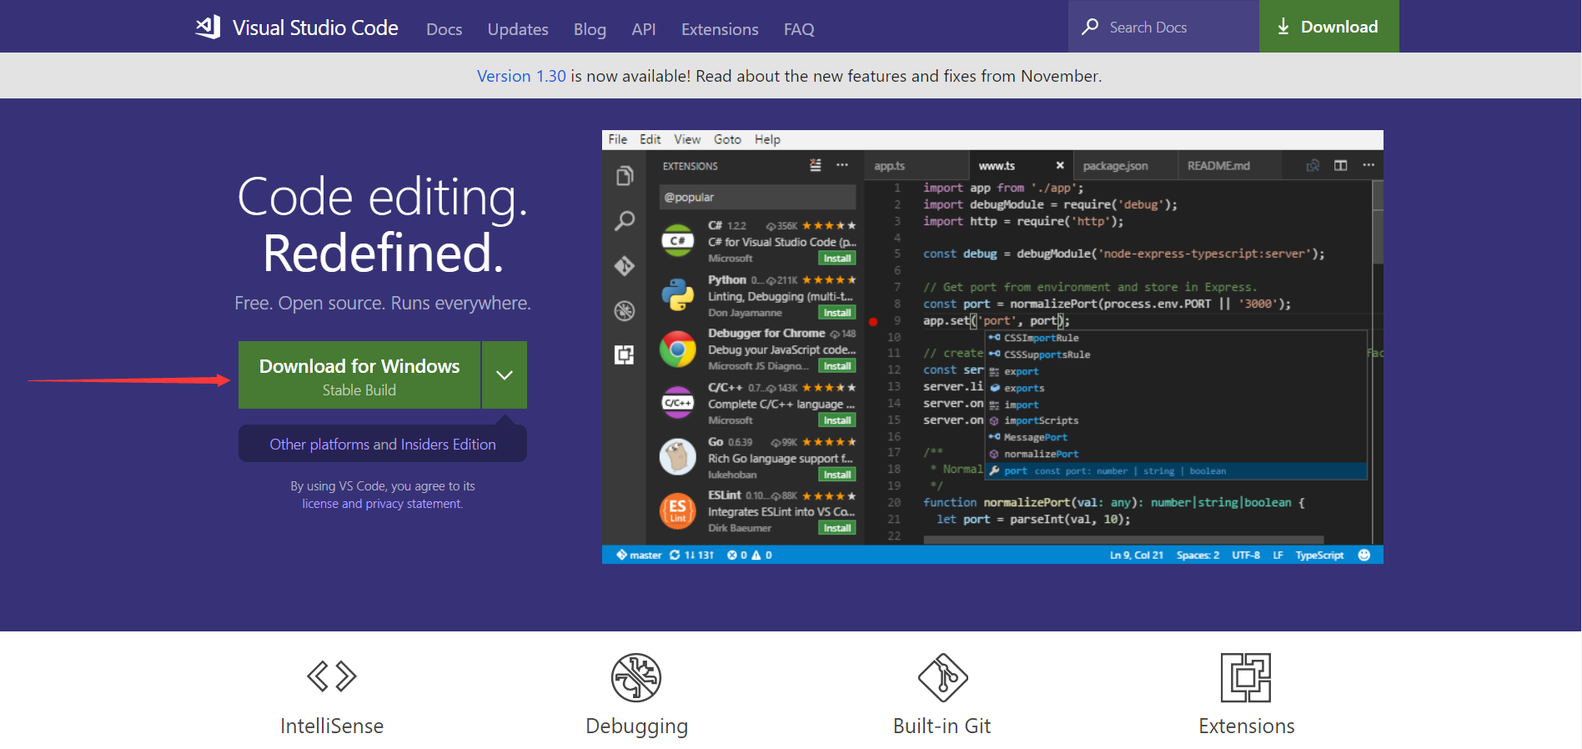The width and height of the screenshot is (1582, 749).
Task: Click the editor screenshot image
Action: [992, 346]
